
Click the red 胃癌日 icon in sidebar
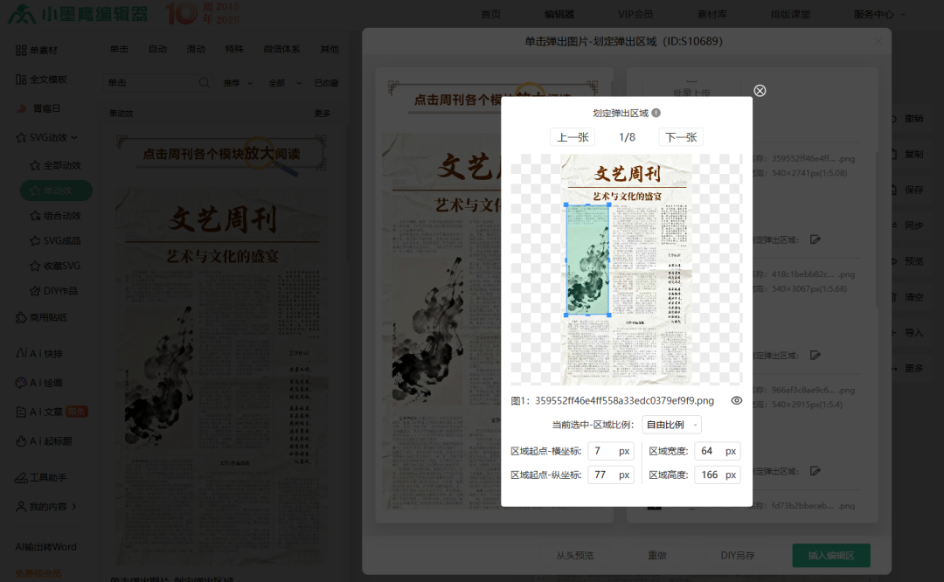click(21, 108)
